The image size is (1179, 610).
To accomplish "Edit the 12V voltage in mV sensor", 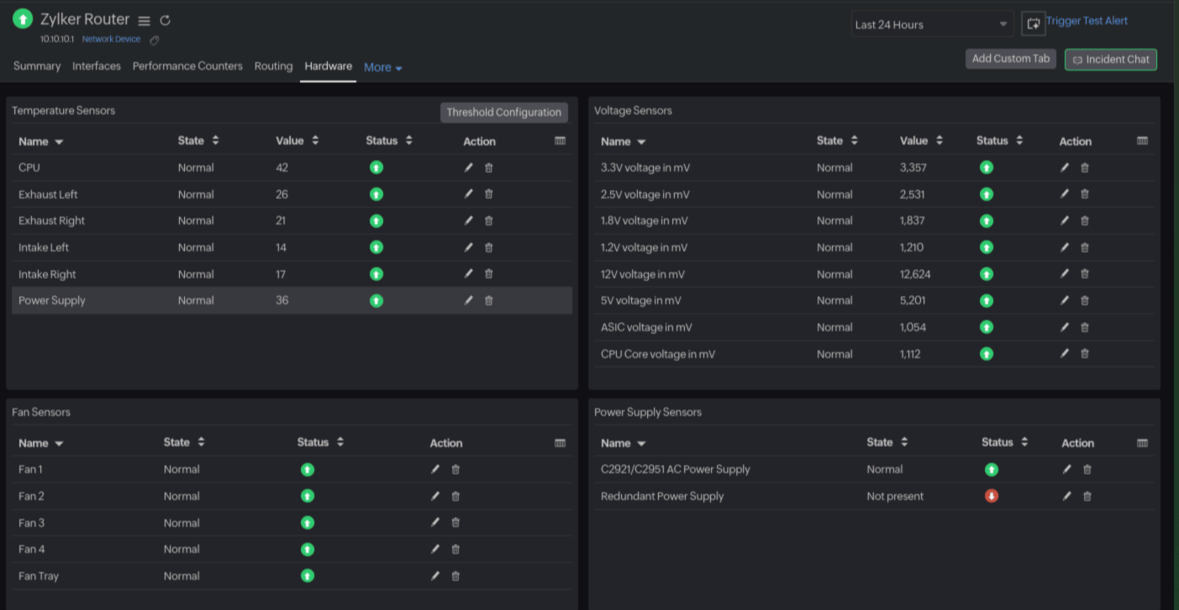I will click(1065, 274).
